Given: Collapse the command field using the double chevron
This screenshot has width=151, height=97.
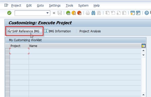Looking at the screenshot, I should tap(54, 13).
